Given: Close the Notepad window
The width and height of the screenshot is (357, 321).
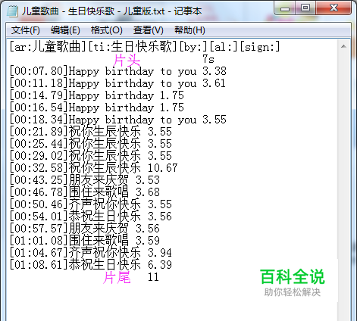Looking at the screenshot, I should (334, 8).
